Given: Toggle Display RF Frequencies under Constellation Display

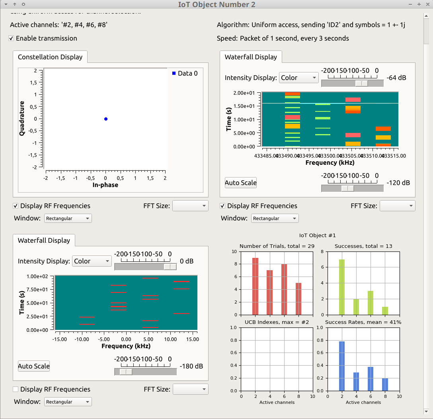Looking at the screenshot, I should tap(16, 206).
